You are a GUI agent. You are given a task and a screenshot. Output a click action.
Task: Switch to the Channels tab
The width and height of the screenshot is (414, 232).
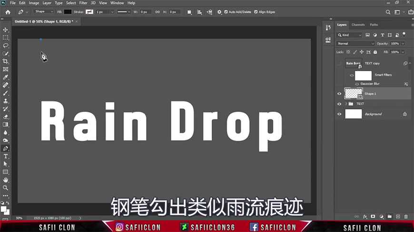(358, 25)
